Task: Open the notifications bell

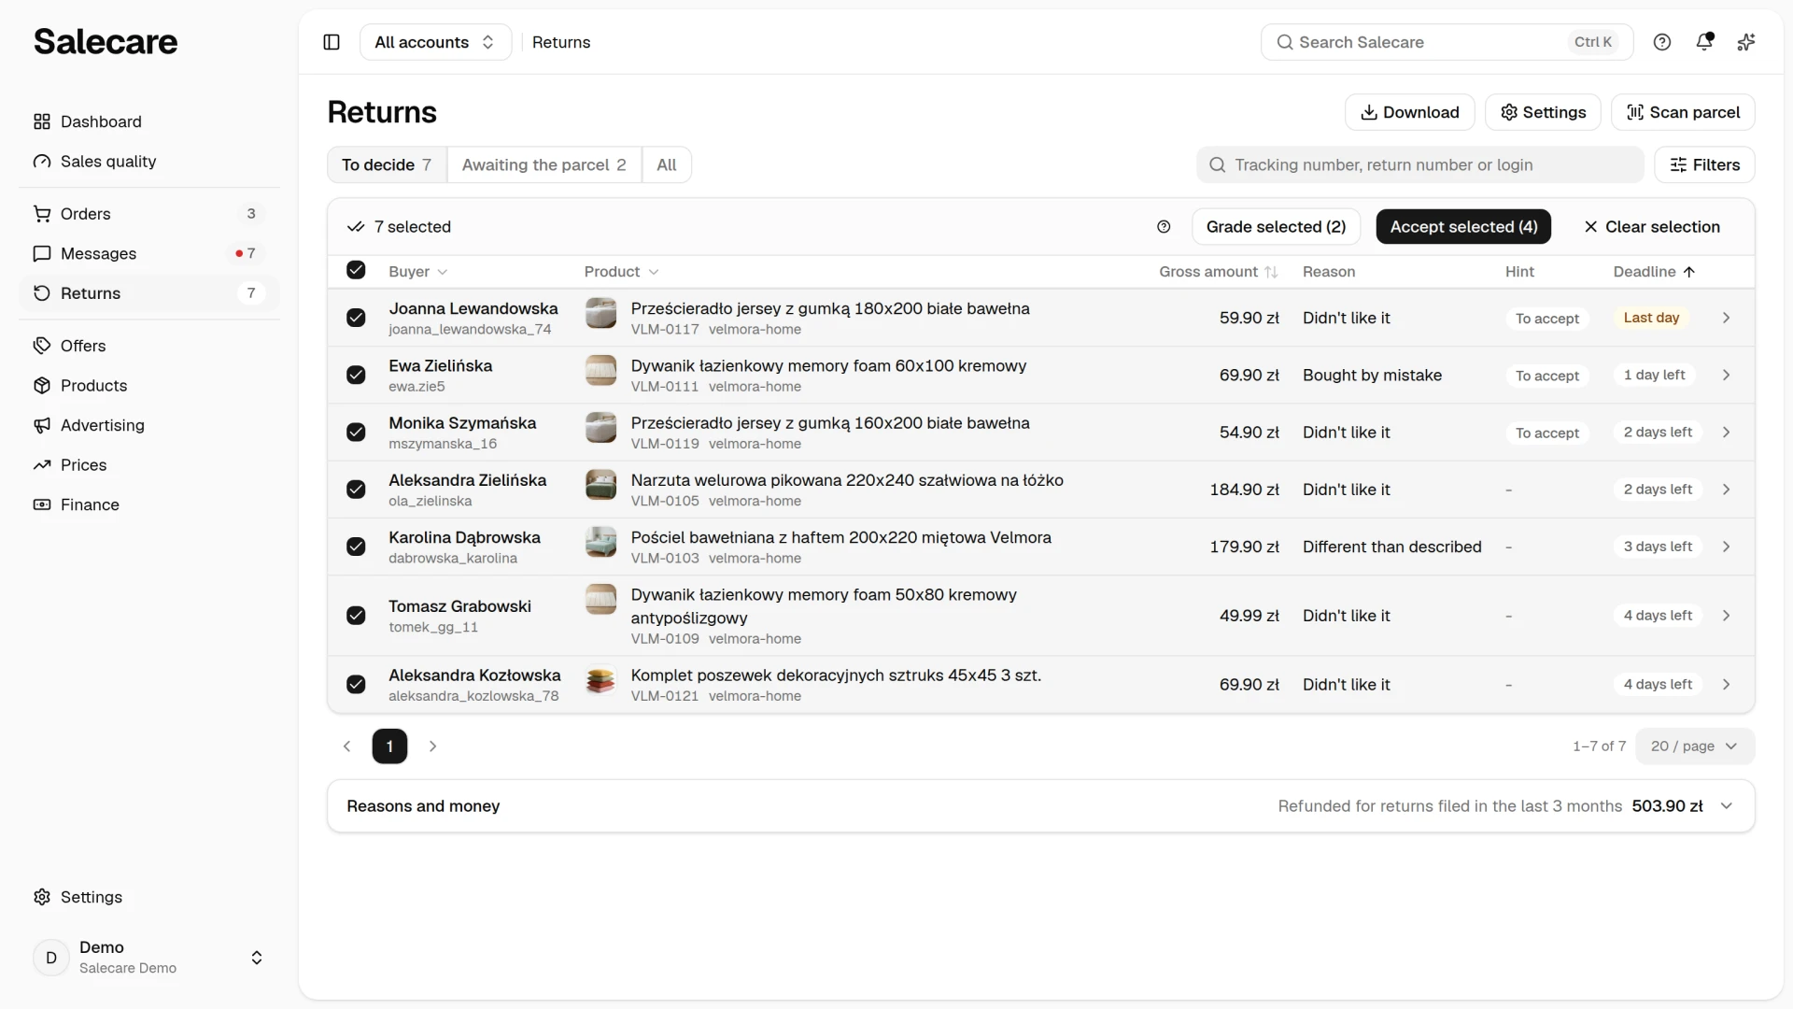Action: [1704, 42]
